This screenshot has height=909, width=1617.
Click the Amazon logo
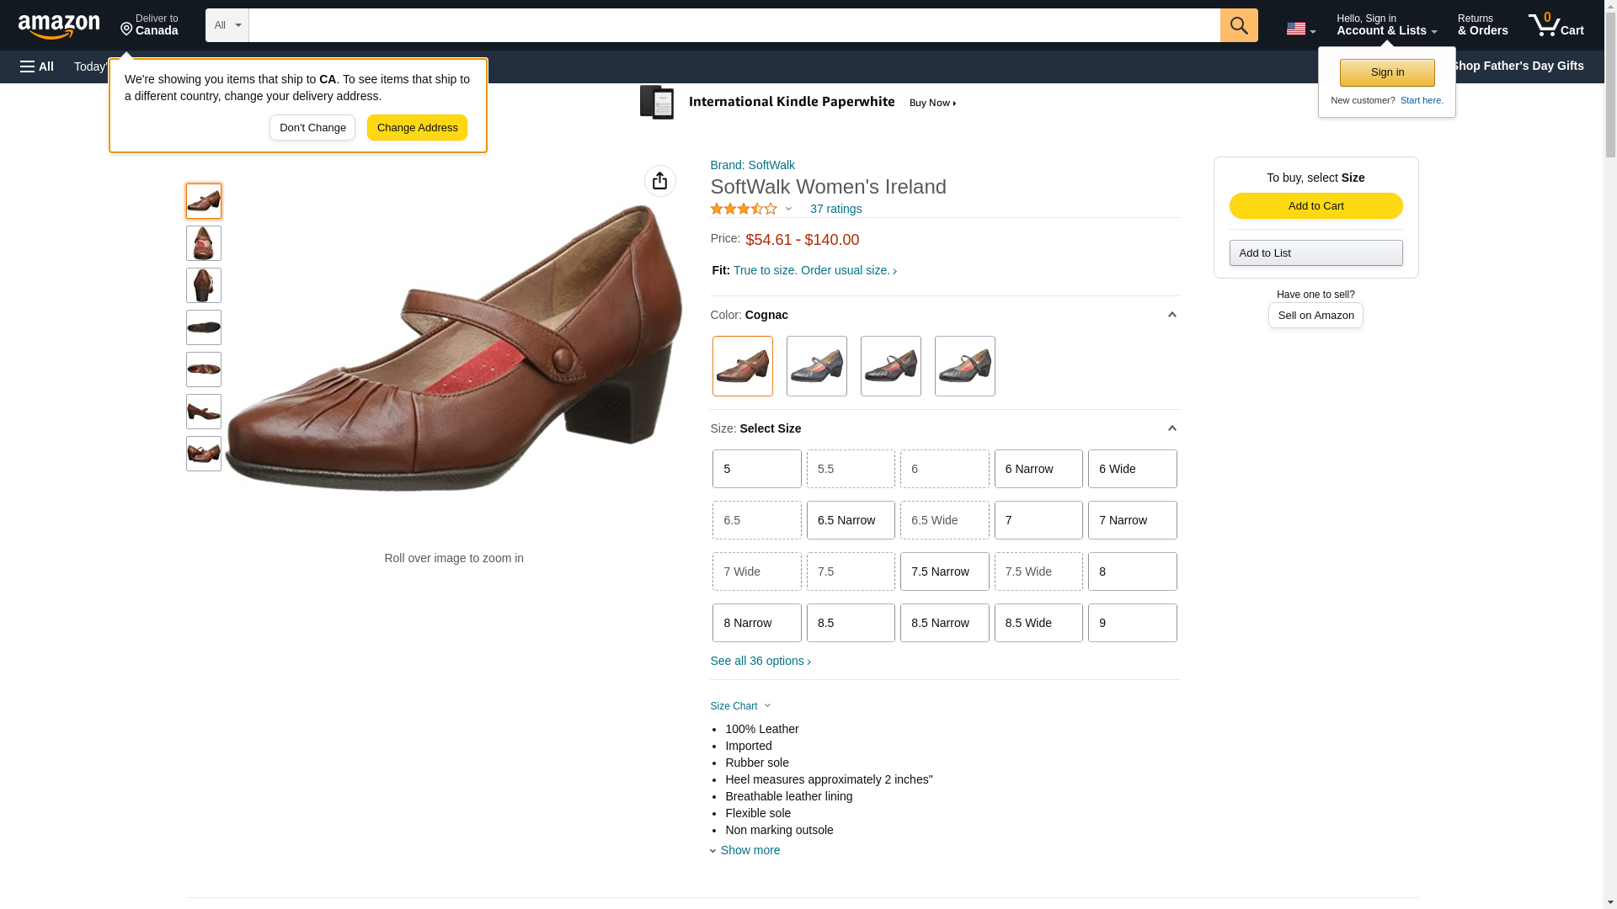[x=59, y=26]
